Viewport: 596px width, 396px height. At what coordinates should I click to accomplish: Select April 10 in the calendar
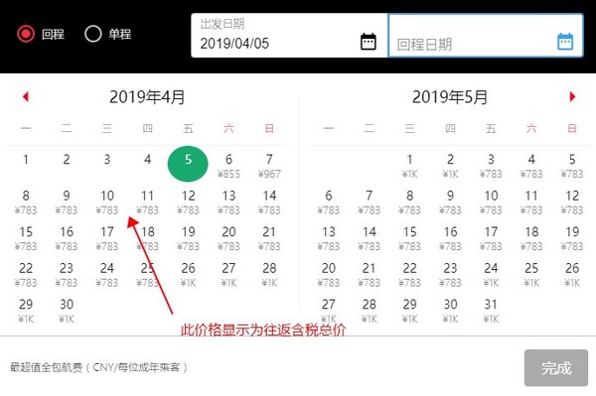(107, 202)
